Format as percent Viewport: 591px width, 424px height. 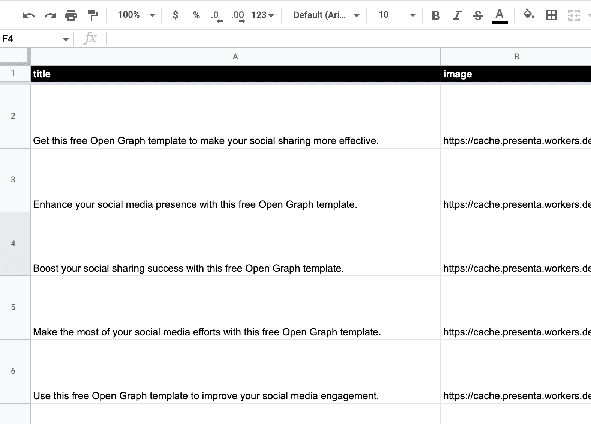pos(196,15)
